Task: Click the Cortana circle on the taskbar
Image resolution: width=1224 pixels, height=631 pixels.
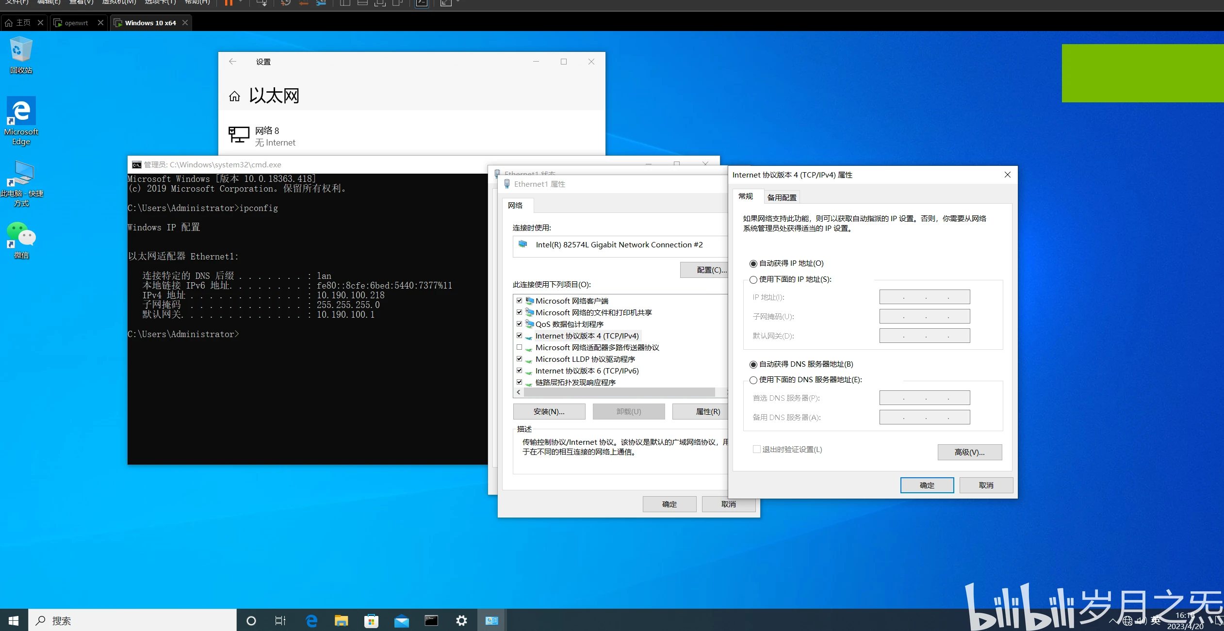Action: (251, 620)
